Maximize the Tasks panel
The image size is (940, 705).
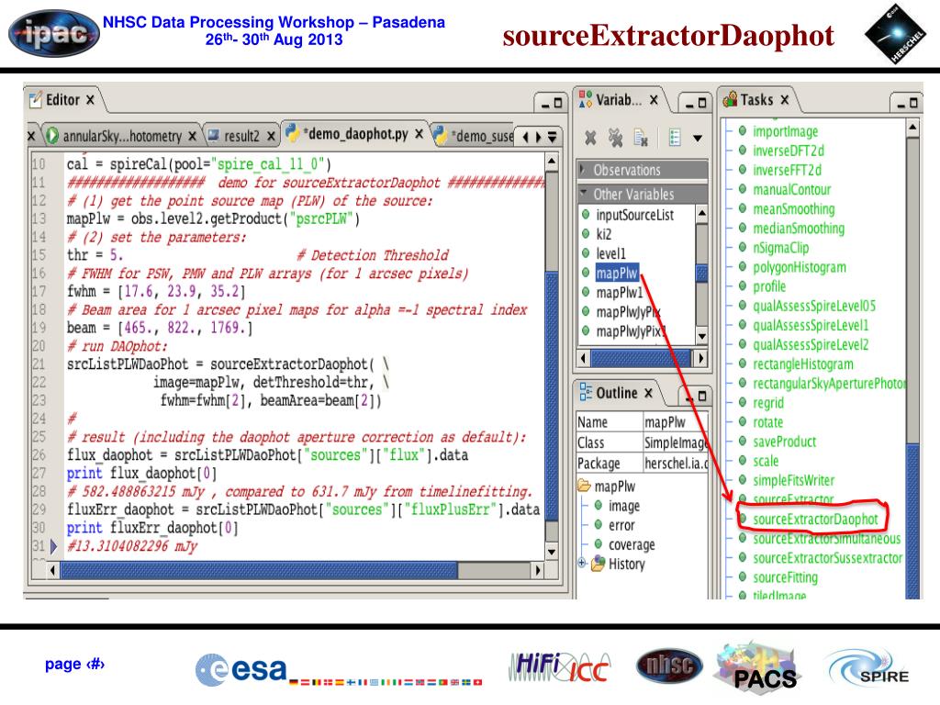pos(913,103)
